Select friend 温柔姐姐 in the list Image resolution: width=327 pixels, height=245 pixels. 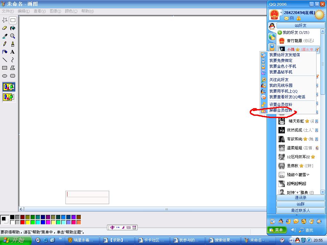click(x=299, y=148)
